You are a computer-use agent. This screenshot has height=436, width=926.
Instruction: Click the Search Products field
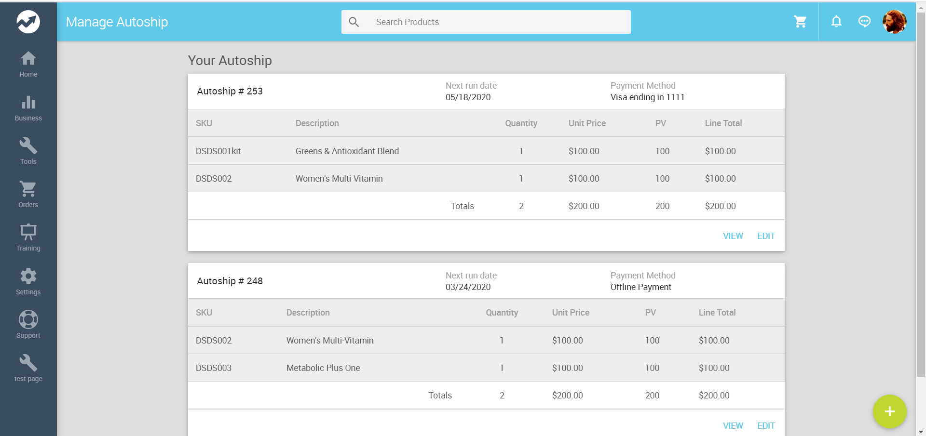click(x=497, y=22)
